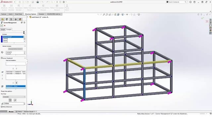Screen dimensions: 212x119
Task: Accept Corner Management with green checkmark
Action: pyautogui.click(x=2, y=25)
